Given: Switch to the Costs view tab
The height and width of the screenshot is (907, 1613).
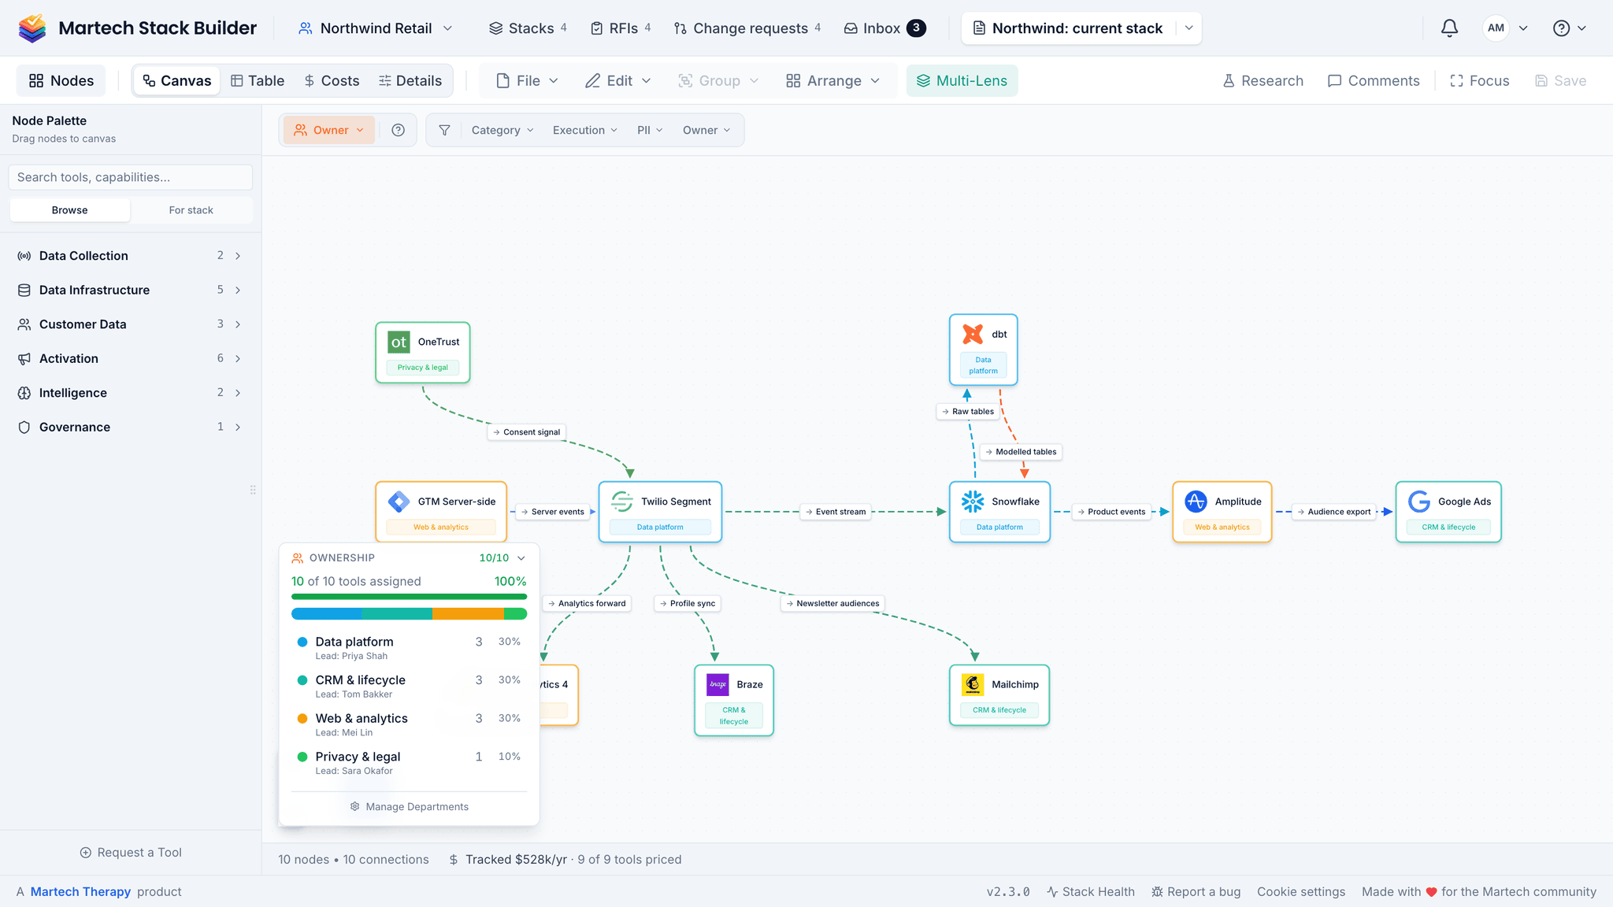Looking at the screenshot, I should (x=332, y=81).
